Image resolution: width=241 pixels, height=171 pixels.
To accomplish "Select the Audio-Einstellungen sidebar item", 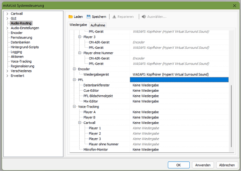I will (x=25, y=28).
